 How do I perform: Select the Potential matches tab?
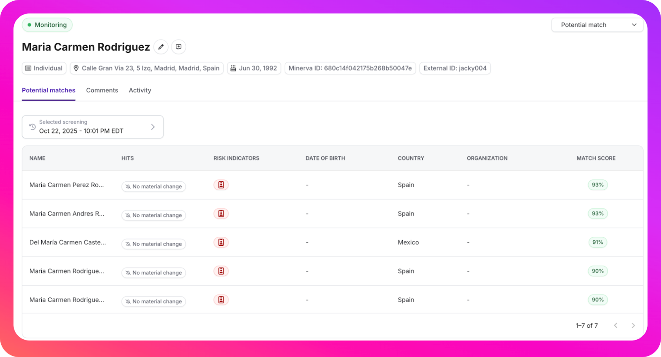pos(48,90)
